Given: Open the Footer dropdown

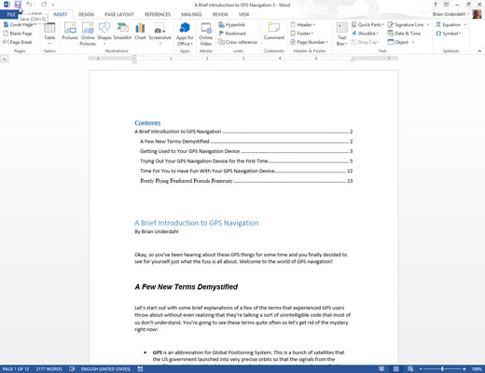Looking at the screenshot, I should pyautogui.click(x=301, y=34).
